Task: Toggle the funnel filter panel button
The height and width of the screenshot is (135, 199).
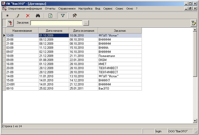Action: pyautogui.click(x=63, y=16)
